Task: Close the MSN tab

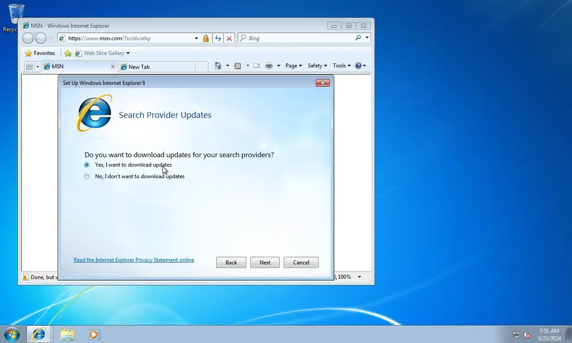Action: (x=113, y=67)
